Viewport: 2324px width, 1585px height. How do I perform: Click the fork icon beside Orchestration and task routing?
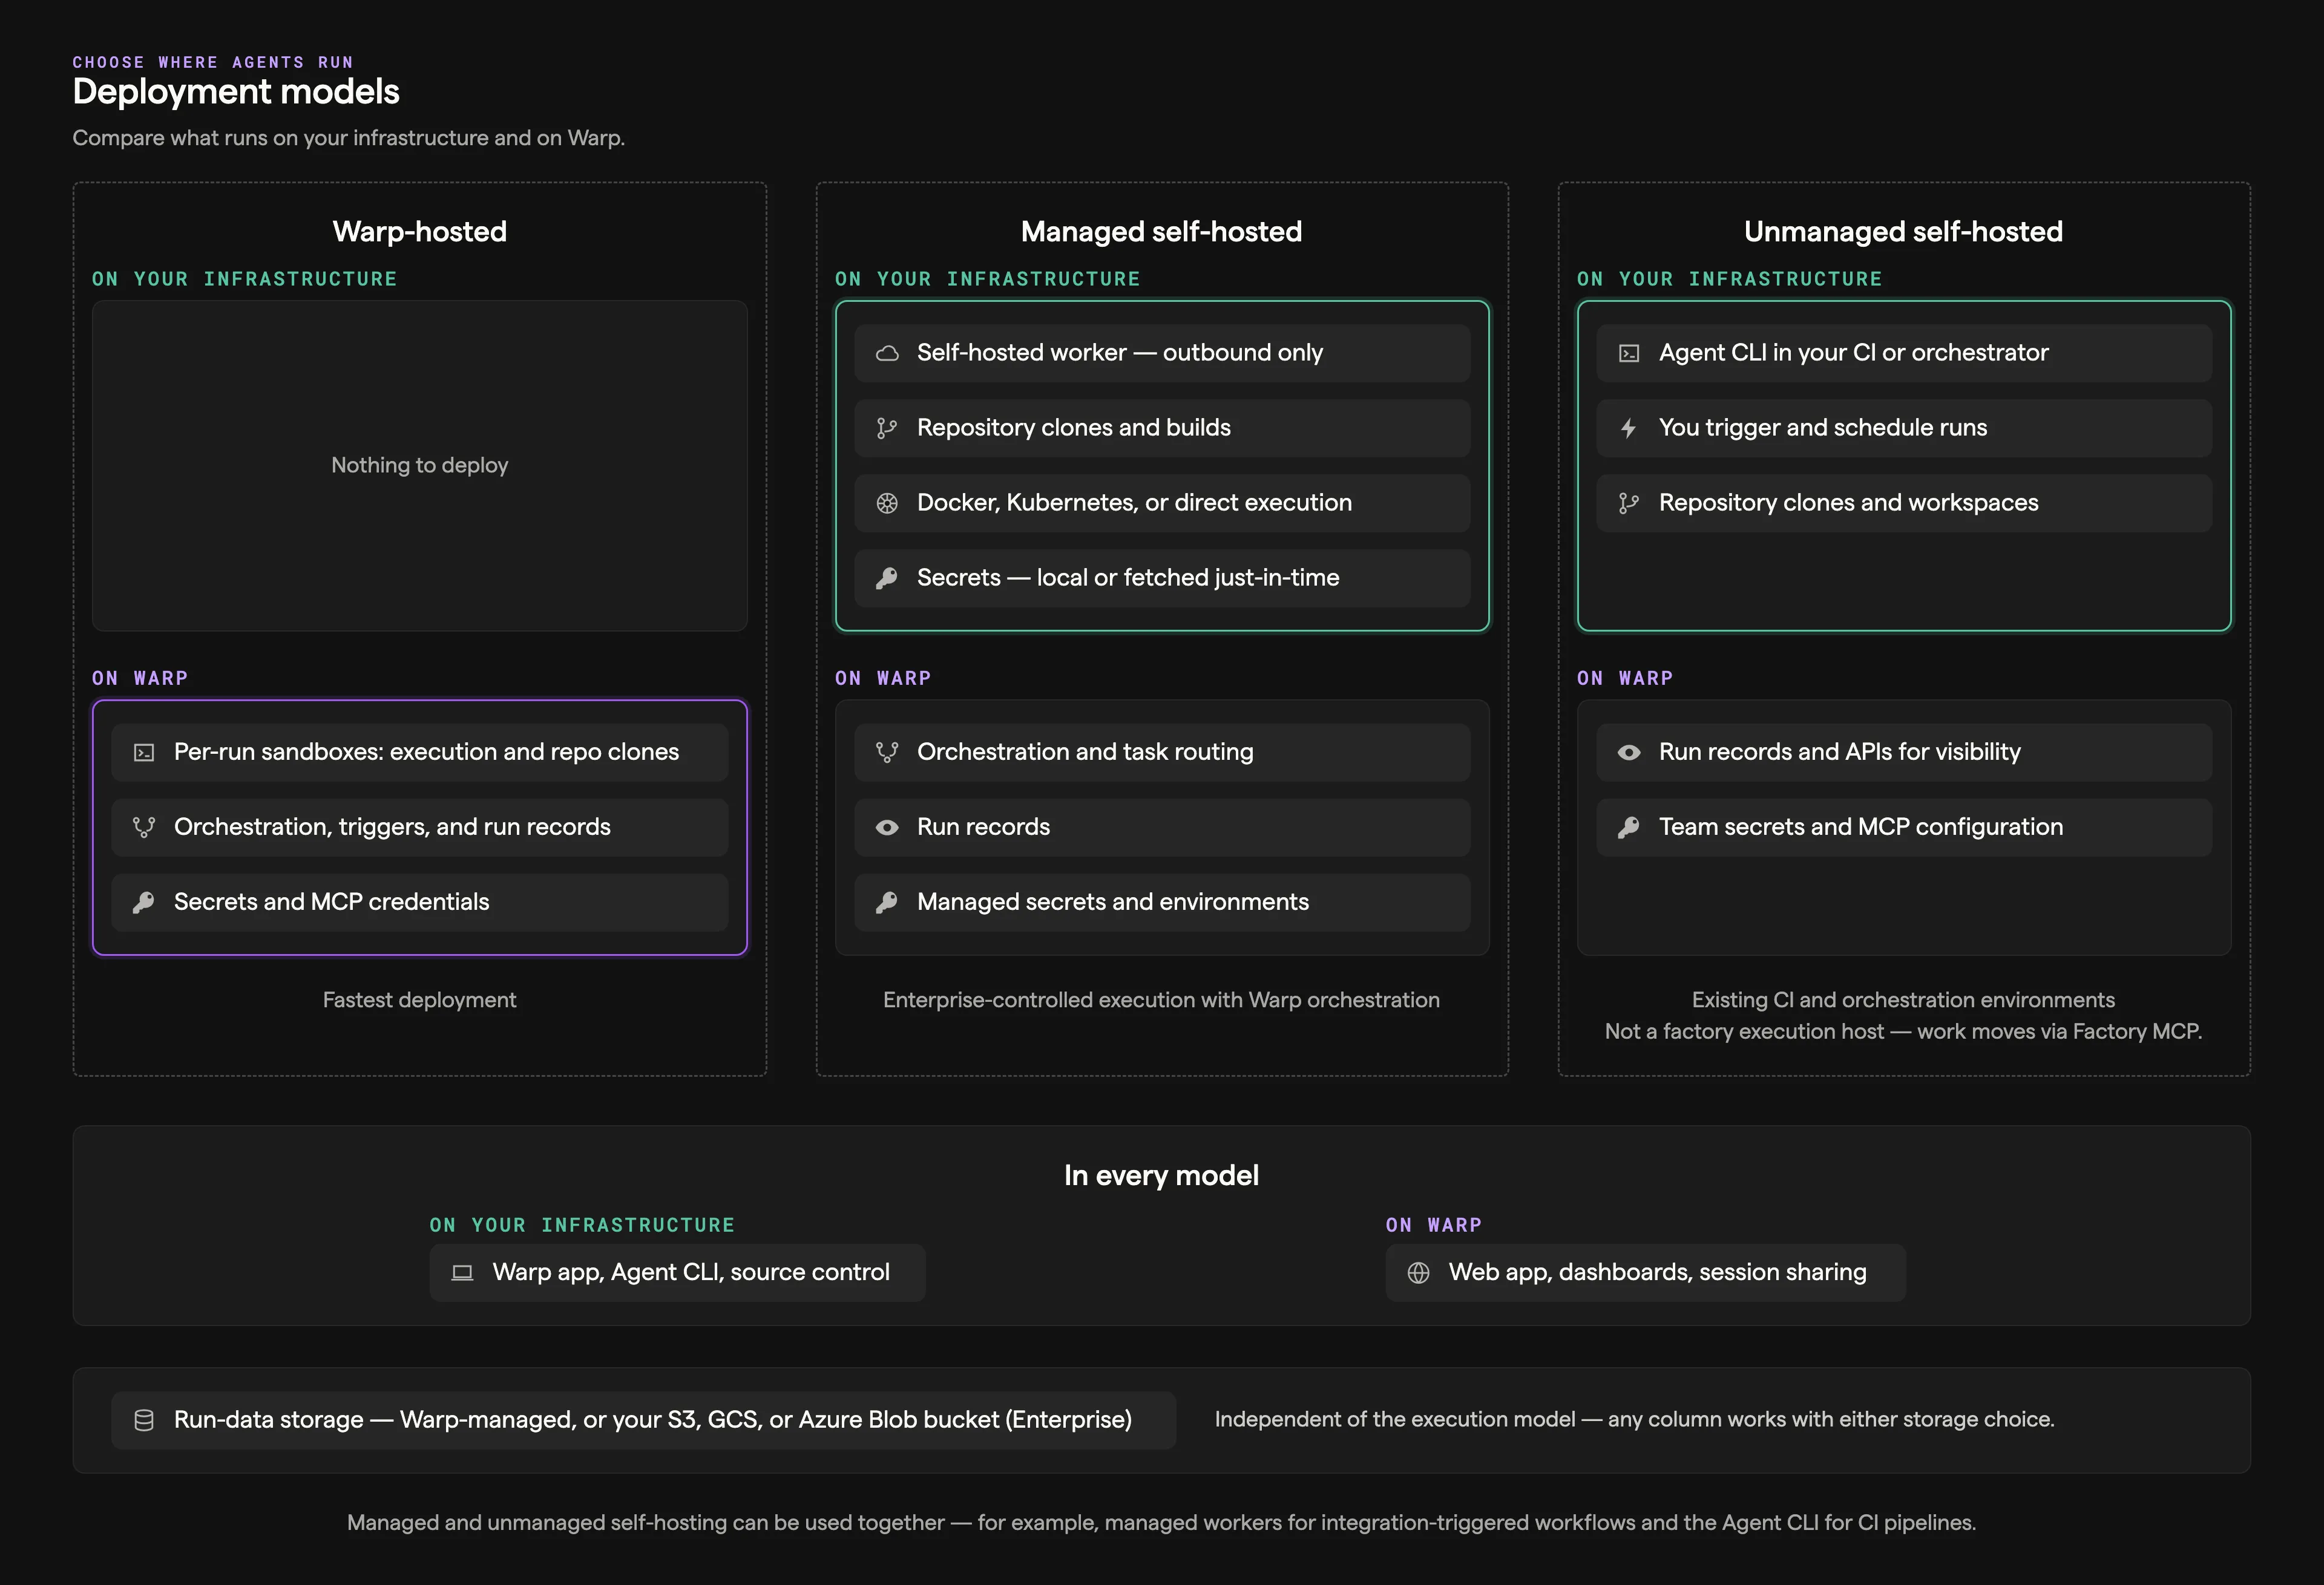pyautogui.click(x=887, y=753)
